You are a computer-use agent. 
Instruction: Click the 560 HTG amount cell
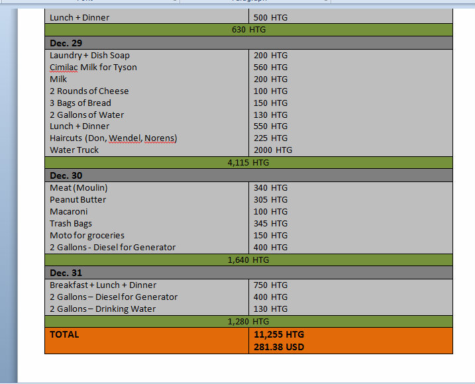[270, 68]
